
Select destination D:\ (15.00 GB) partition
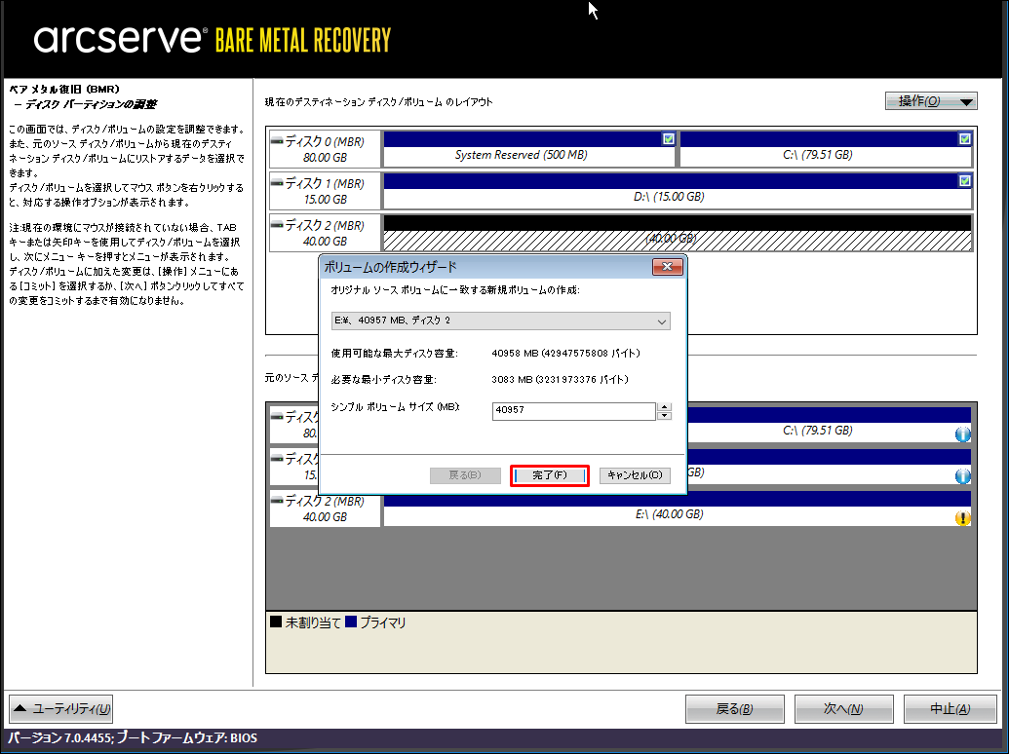(677, 190)
